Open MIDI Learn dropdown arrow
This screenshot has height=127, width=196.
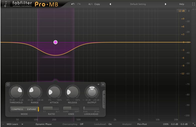[22, 124]
